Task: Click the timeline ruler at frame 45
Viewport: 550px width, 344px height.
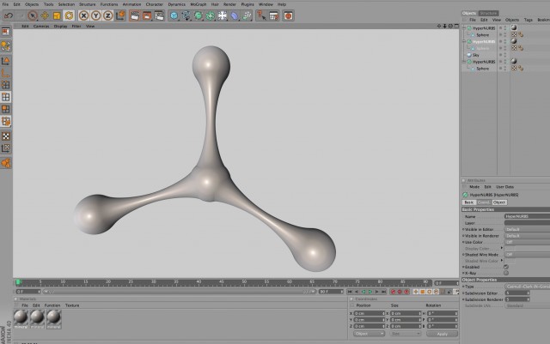Action: (x=222, y=282)
